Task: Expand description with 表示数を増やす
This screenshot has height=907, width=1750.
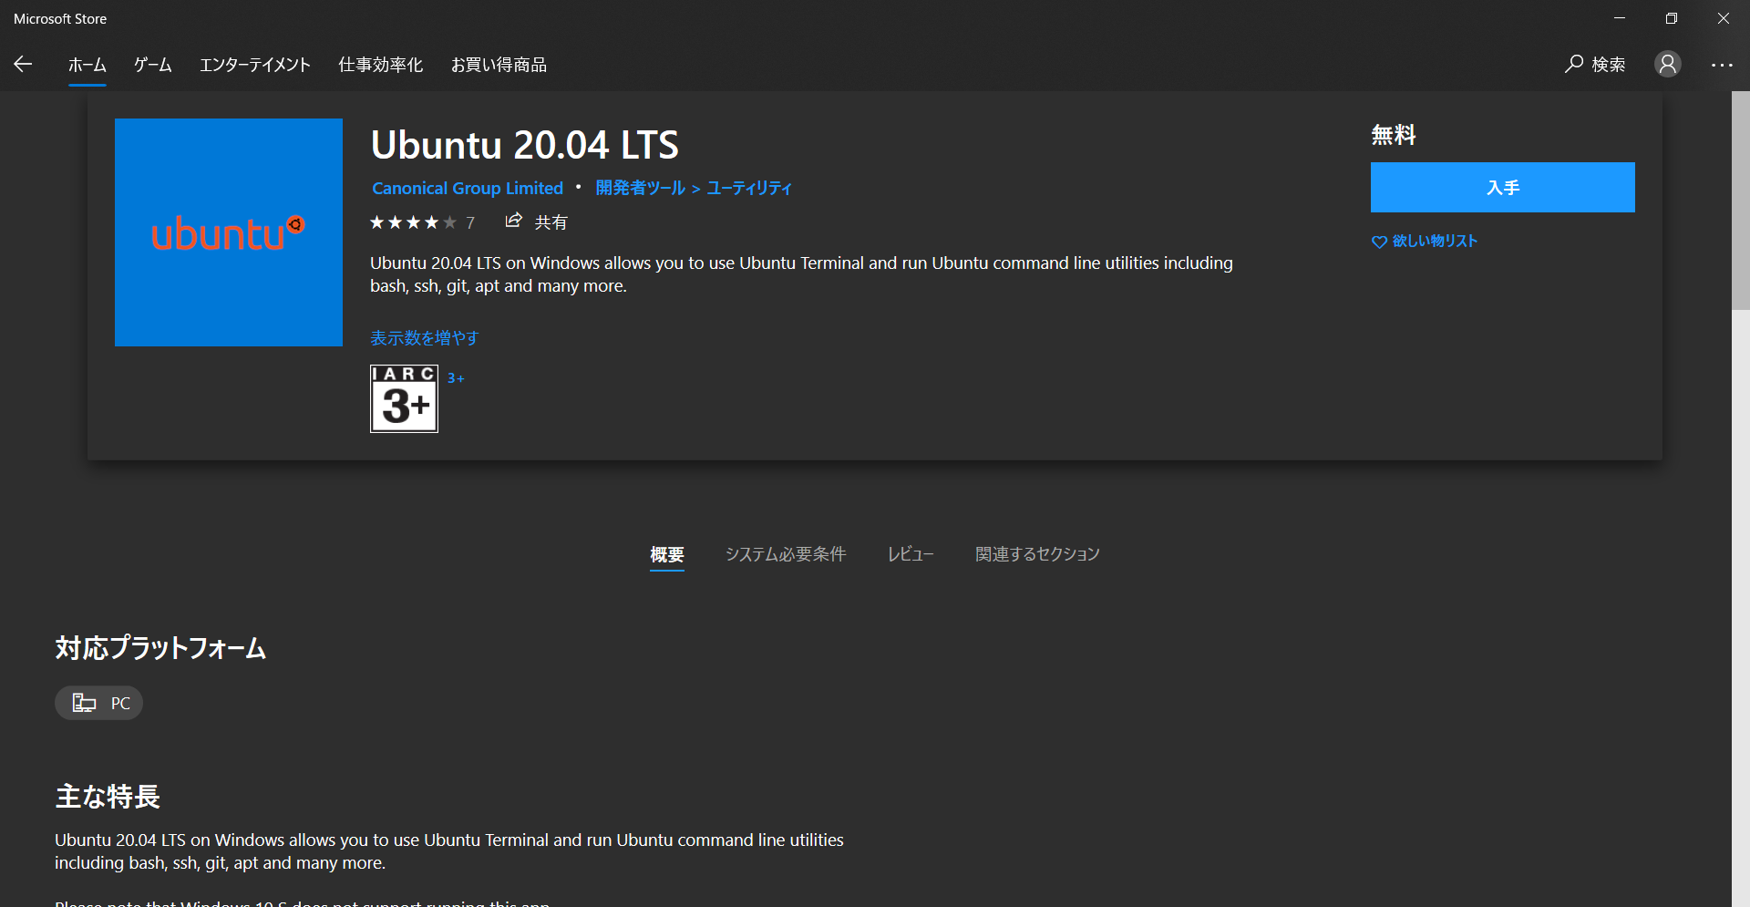Action: tap(425, 338)
